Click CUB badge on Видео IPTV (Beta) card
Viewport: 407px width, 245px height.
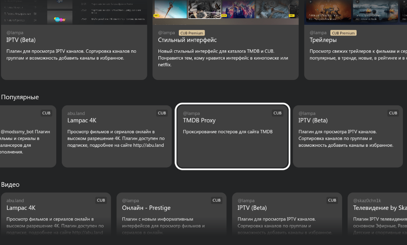coord(332,200)
